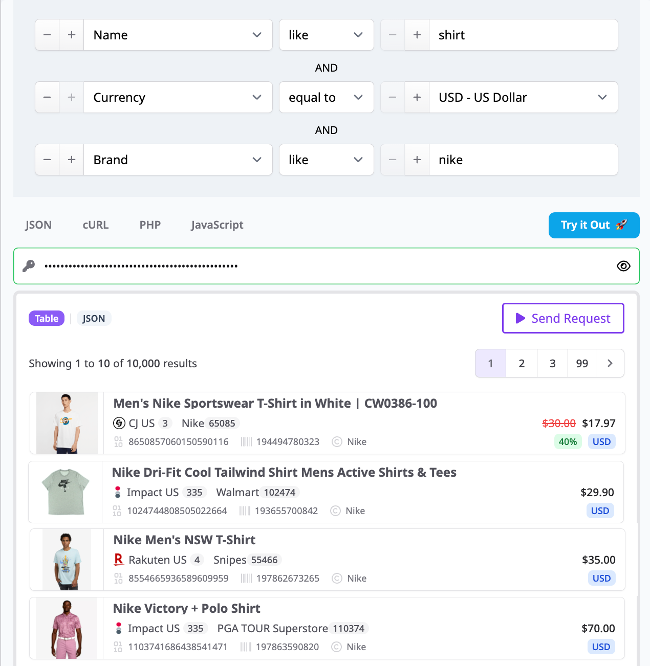This screenshot has height=666, width=650.
Task: Click barcode icon next to 197862673265
Action: (246, 578)
